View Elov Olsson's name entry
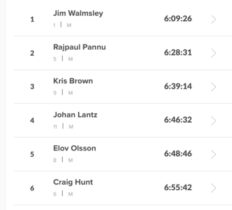Screen dimensions: 232x210 point(75,148)
